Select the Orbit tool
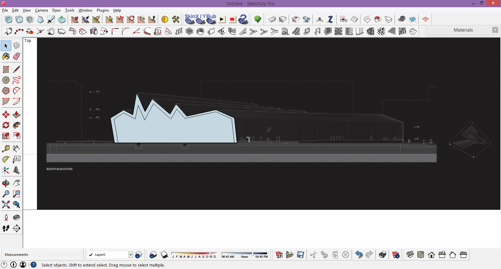The image size is (501, 269). pos(6,183)
